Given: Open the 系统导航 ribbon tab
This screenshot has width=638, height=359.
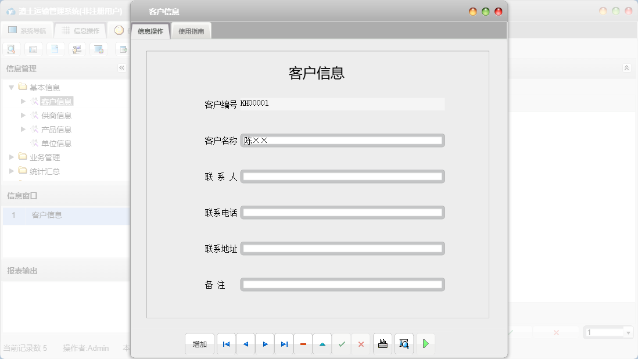Looking at the screenshot, I should pos(28,30).
